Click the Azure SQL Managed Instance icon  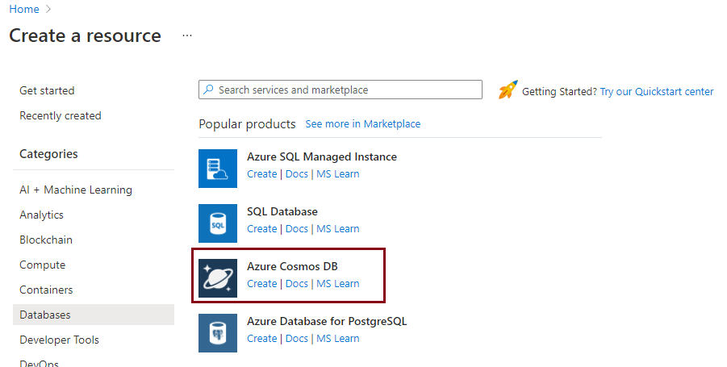[x=218, y=169]
